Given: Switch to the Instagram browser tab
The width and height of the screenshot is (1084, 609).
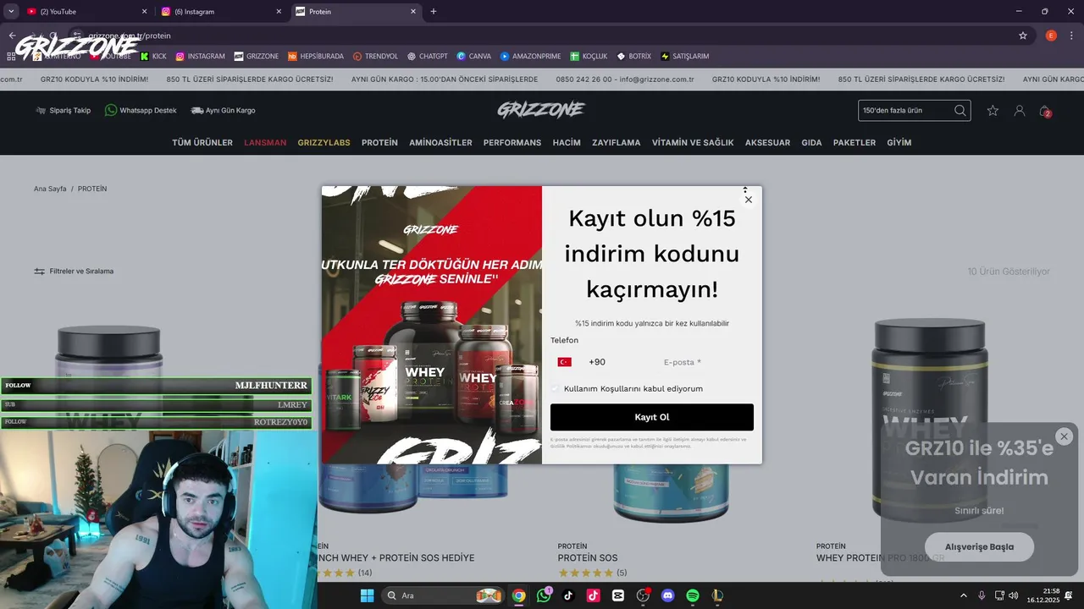Looking at the screenshot, I should 220,12.
